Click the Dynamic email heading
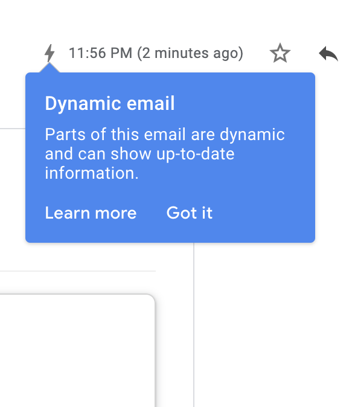 click(x=110, y=103)
